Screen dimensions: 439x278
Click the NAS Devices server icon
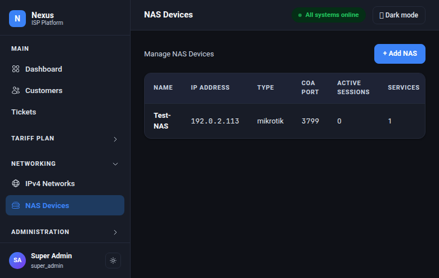pyautogui.click(x=16, y=205)
